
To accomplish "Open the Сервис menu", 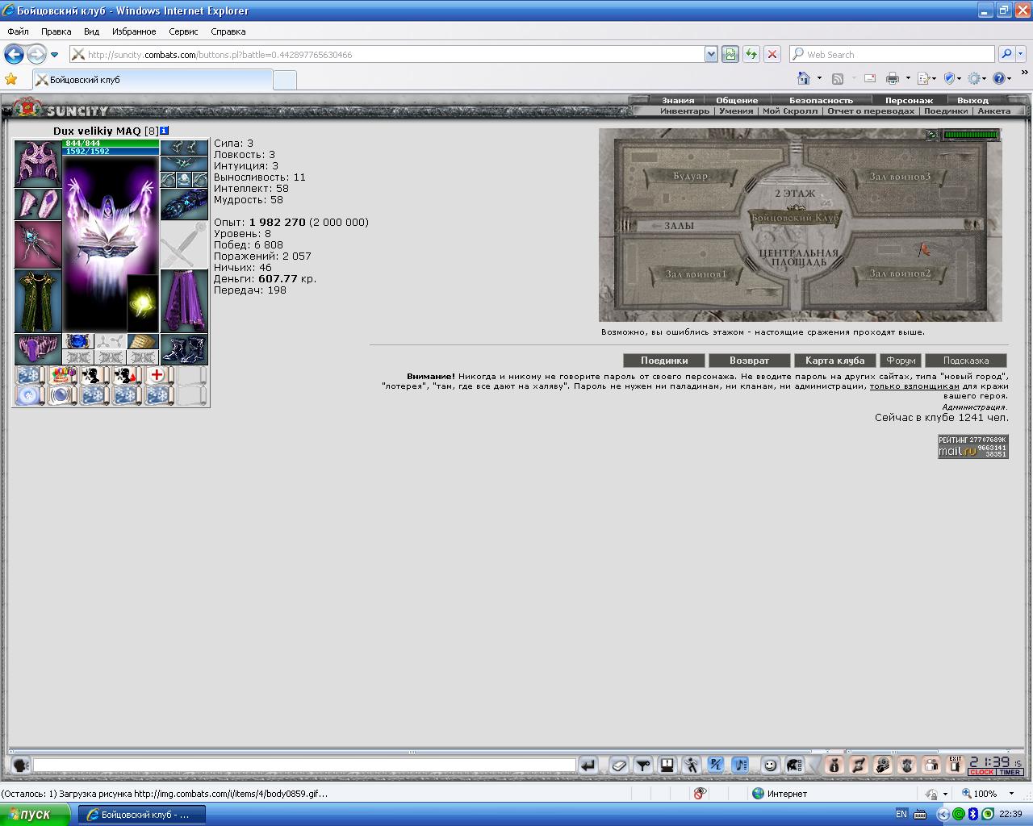I will click(183, 31).
